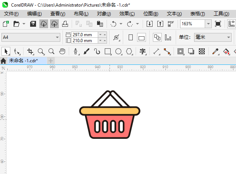Select the Dimension line tool
Screen dimensions: 236x174
[156, 51]
